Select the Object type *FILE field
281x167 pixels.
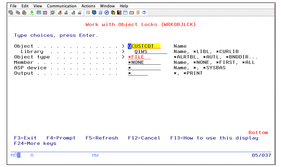pos(139,57)
